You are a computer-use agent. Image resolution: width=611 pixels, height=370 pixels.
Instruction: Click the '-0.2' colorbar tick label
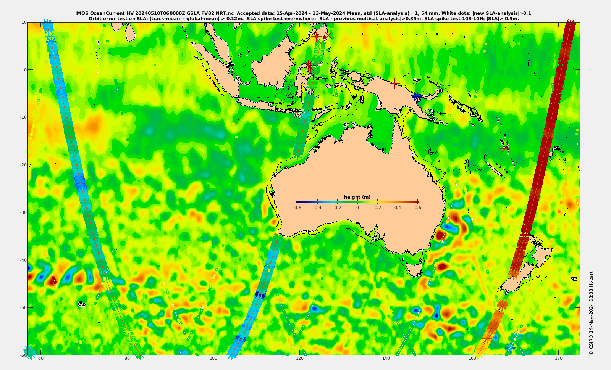[337, 208]
